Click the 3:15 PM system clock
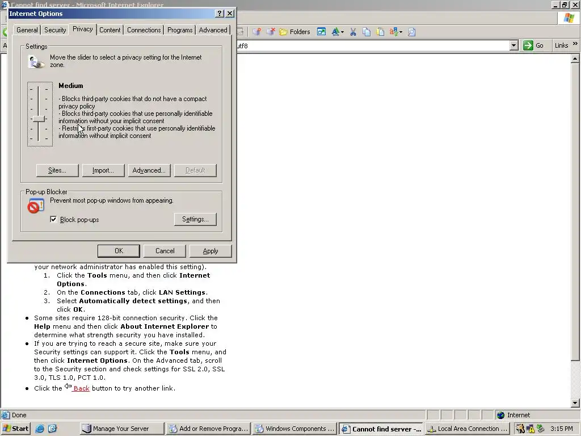 [x=561, y=429]
